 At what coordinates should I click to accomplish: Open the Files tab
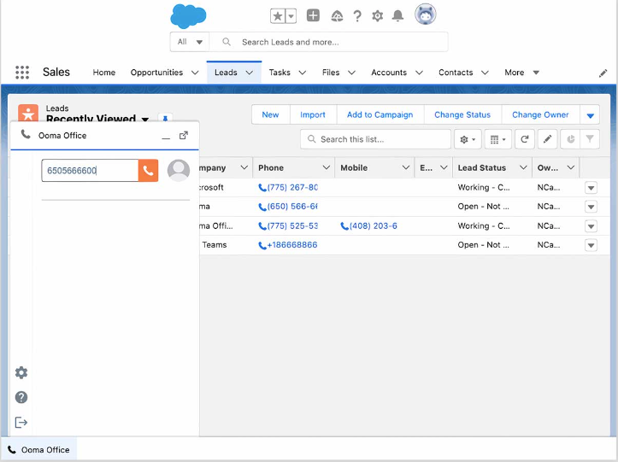click(331, 73)
